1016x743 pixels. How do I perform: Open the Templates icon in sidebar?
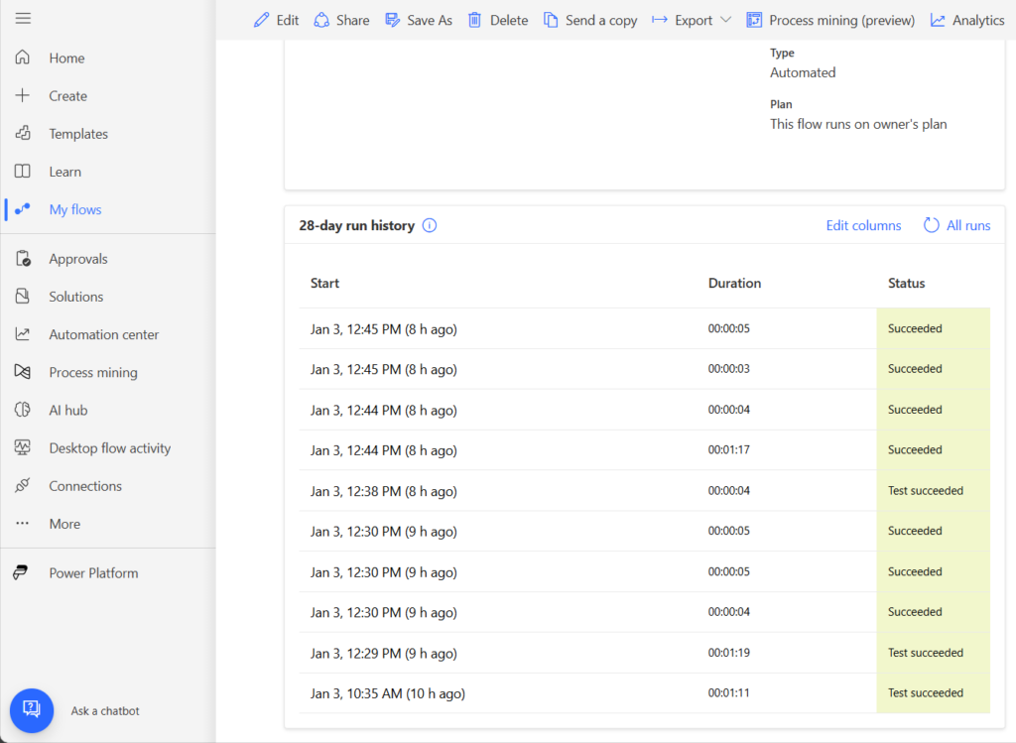pyautogui.click(x=23, y=134)
